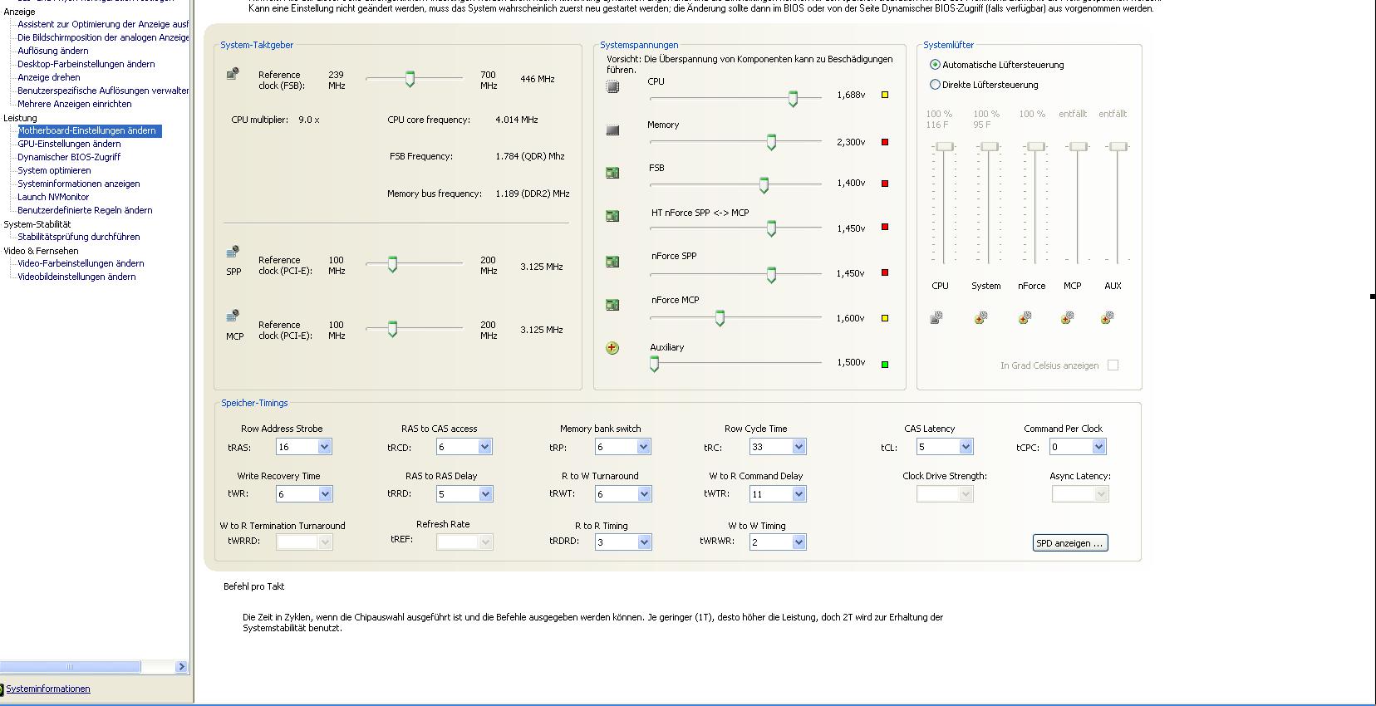This screenshot has width=1376, height=706.
Task: Click the AUX fan icon
Action: [x=1108, y=317]
